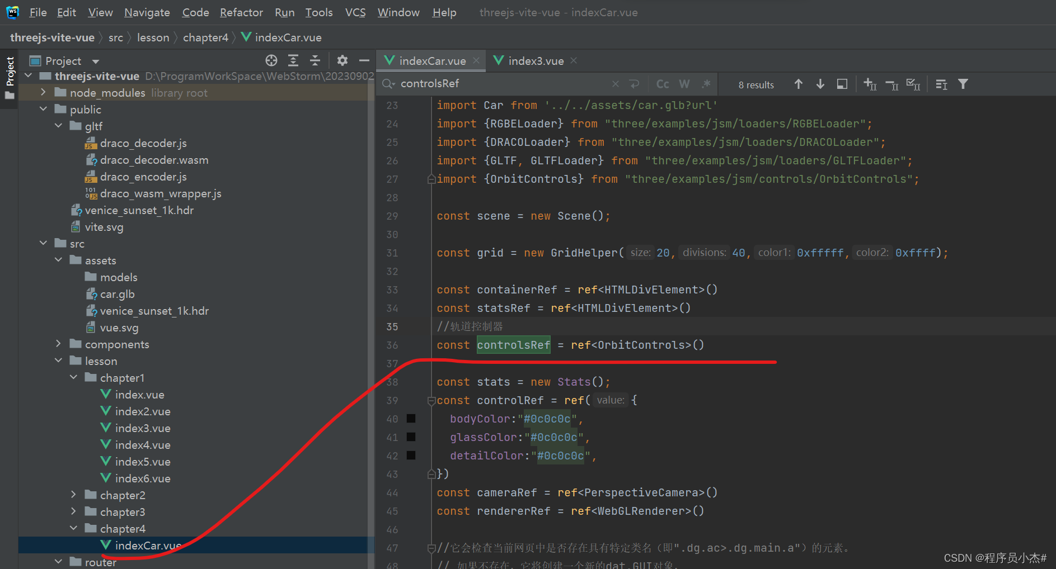
Task: Close the index3.vue tab
Action: (574, 60)
